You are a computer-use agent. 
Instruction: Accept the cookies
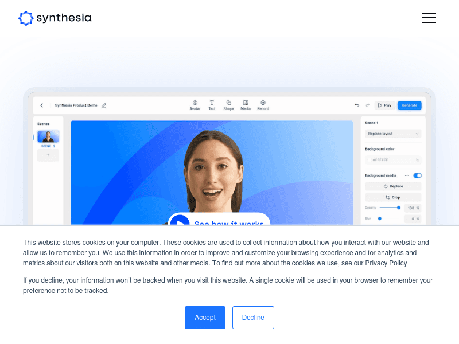(205, 318)
